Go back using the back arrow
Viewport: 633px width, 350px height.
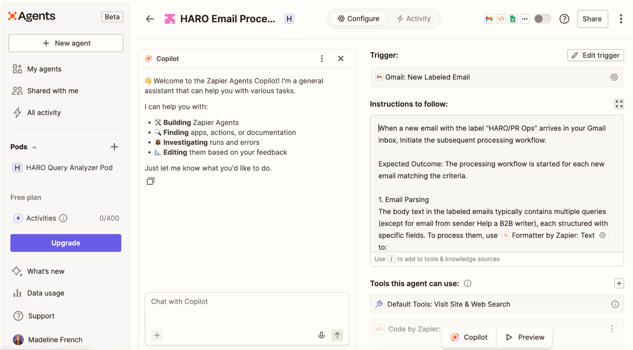(x=150, y=19)
